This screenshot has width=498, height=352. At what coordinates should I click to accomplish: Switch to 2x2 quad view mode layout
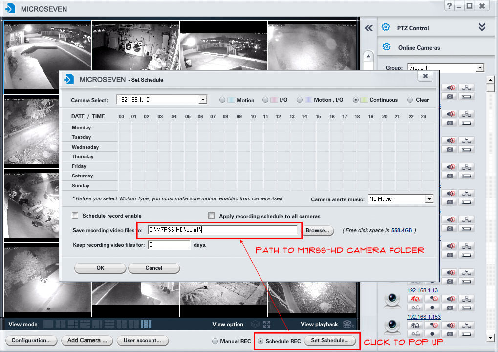[x=60, y=324]
